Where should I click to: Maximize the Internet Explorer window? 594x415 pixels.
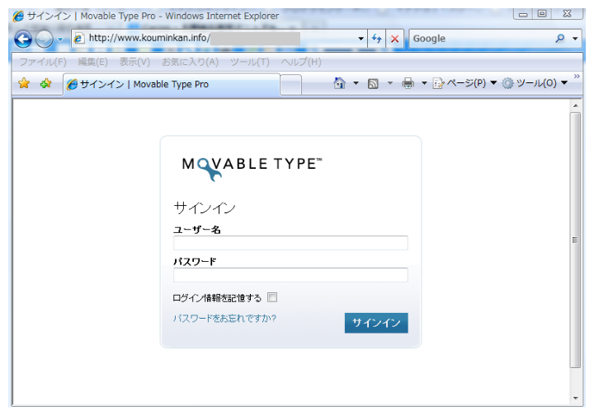542,14
